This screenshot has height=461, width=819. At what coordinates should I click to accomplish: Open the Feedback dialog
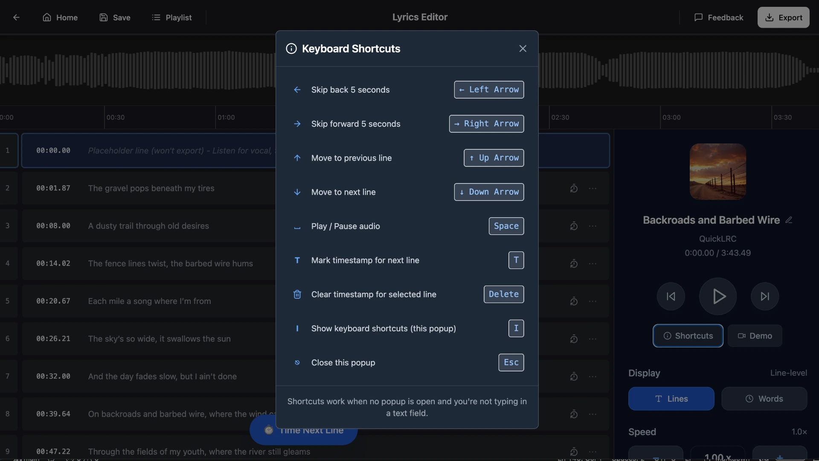[x=718, y=18]
